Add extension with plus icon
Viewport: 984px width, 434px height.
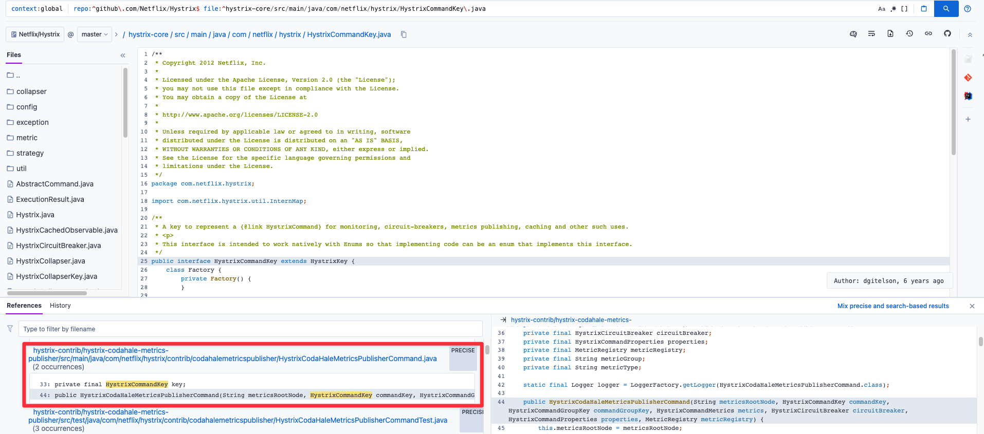[x=968, y=119]
